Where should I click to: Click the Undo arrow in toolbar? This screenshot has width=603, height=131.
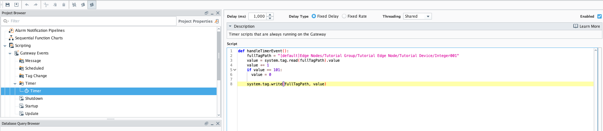click(27, 5)
